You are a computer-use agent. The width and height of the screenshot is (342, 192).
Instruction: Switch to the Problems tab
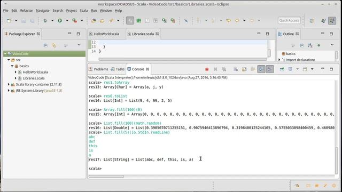pyautogui.click(x=98, y=69)
